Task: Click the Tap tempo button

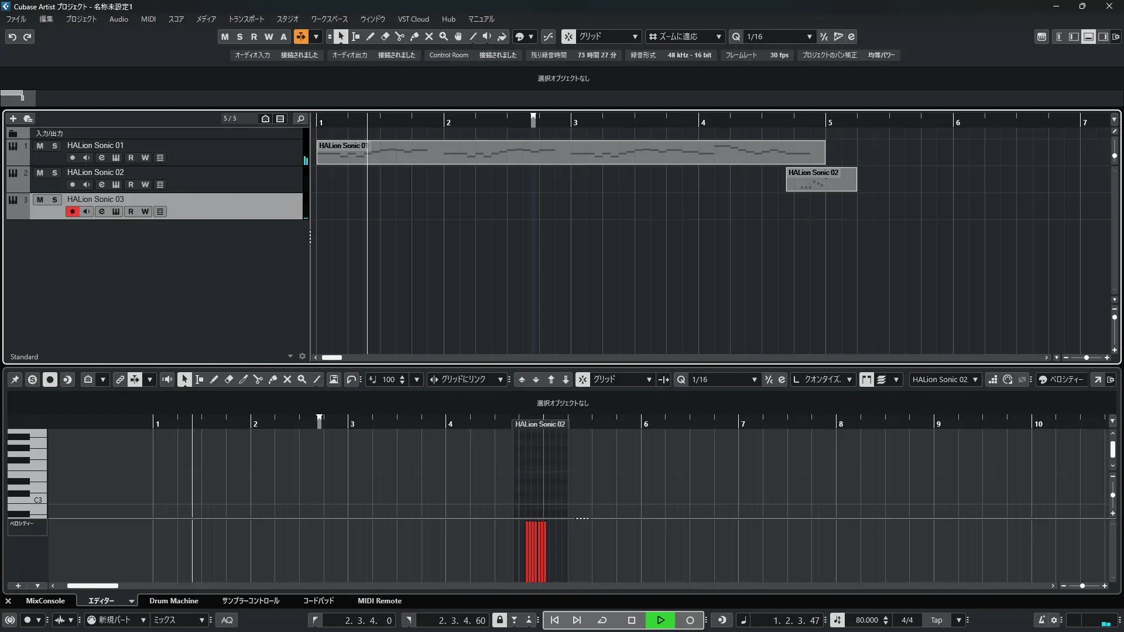Action: 936,620
